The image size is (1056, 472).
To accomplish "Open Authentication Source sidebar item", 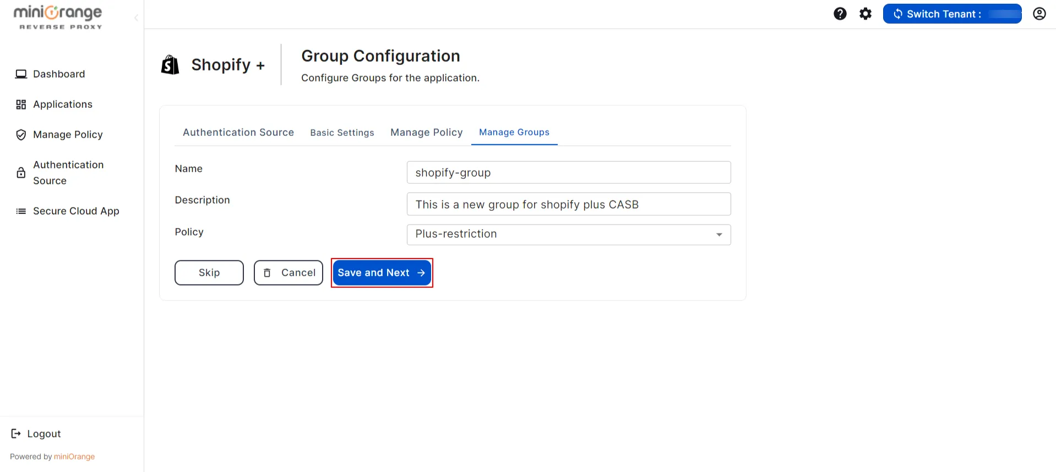I will 68,173.
